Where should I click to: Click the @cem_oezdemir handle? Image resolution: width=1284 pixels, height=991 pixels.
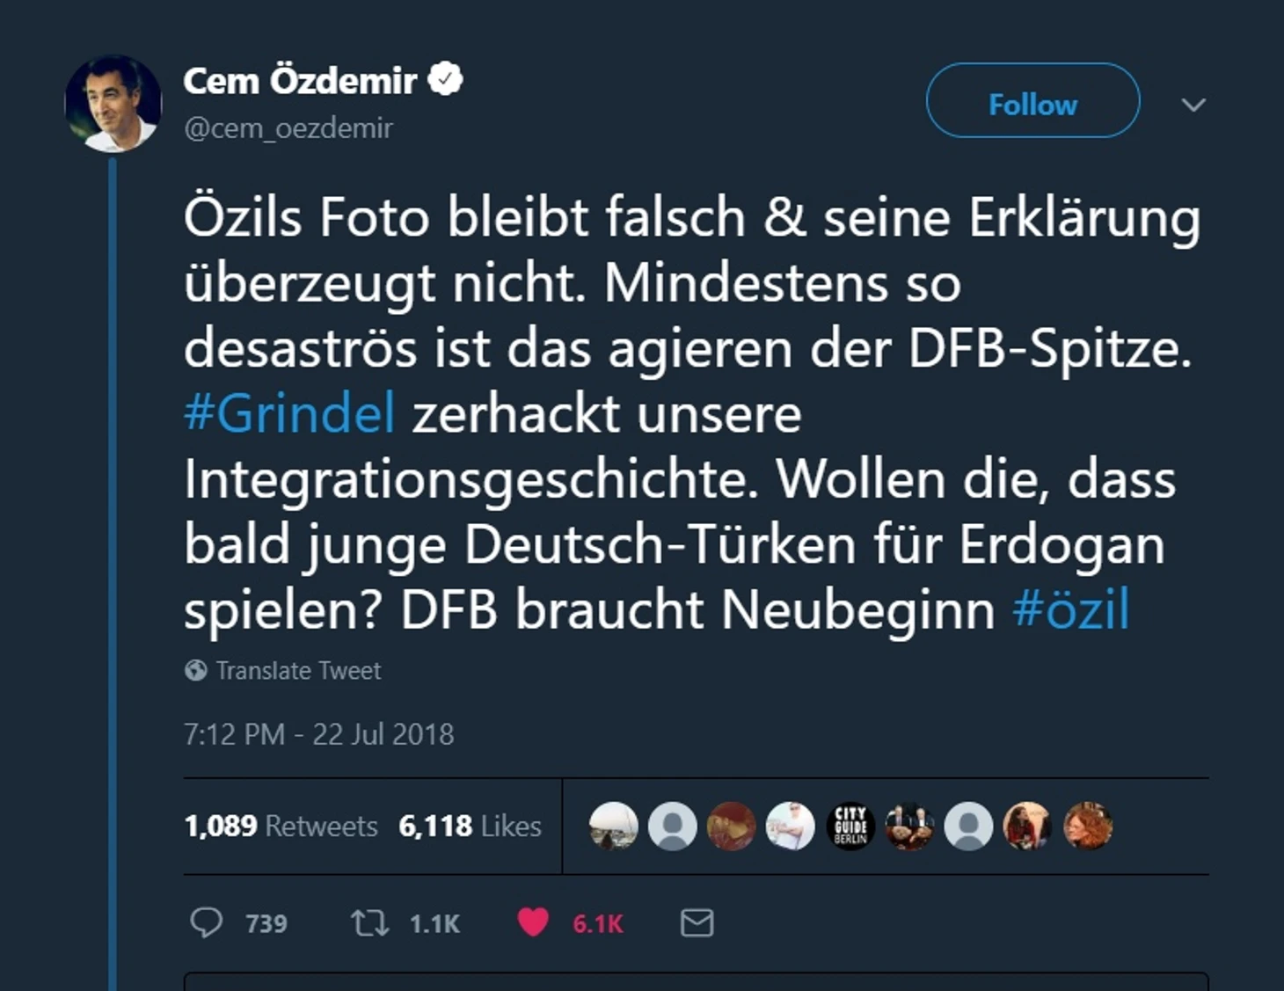[x=288, y=128]
